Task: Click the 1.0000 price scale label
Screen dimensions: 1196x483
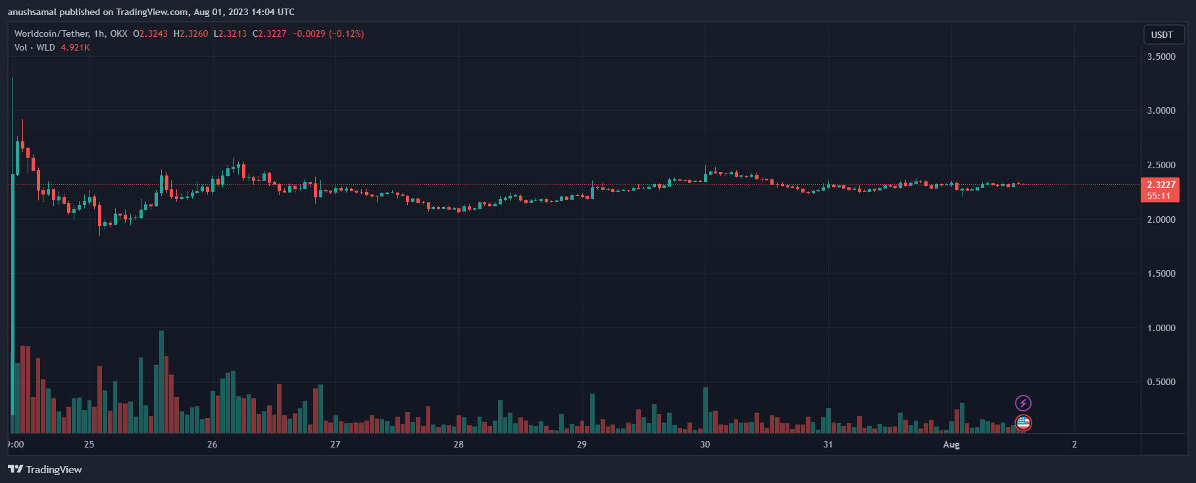Action: click(x=1161, y=328)
